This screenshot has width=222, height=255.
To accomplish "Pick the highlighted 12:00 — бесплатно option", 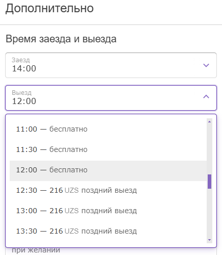I will coord(108,170).
